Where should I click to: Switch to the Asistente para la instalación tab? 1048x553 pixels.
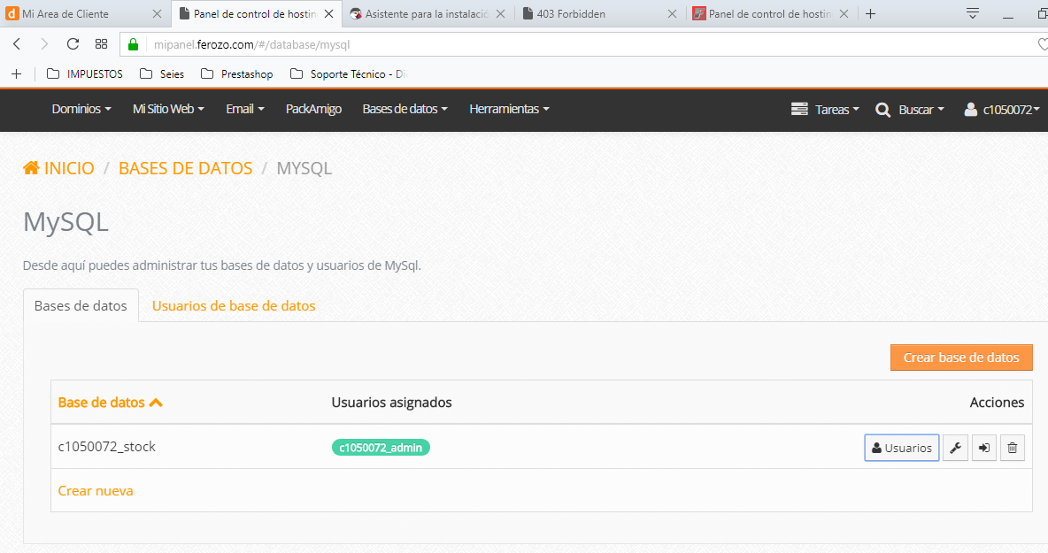pyautogui.click(x=428, y=13)
